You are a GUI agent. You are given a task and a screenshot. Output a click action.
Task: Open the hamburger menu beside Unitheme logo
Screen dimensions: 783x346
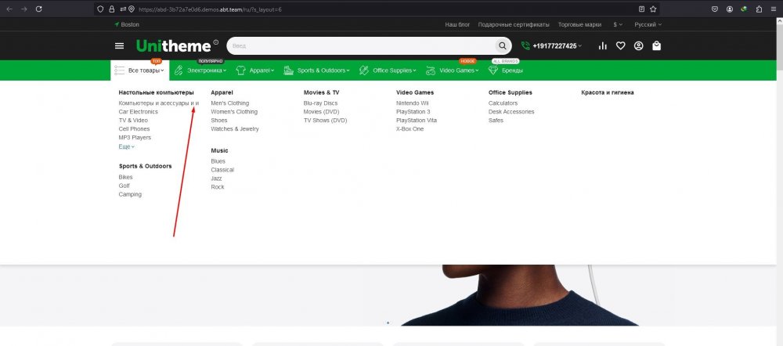tap(119, 46)
